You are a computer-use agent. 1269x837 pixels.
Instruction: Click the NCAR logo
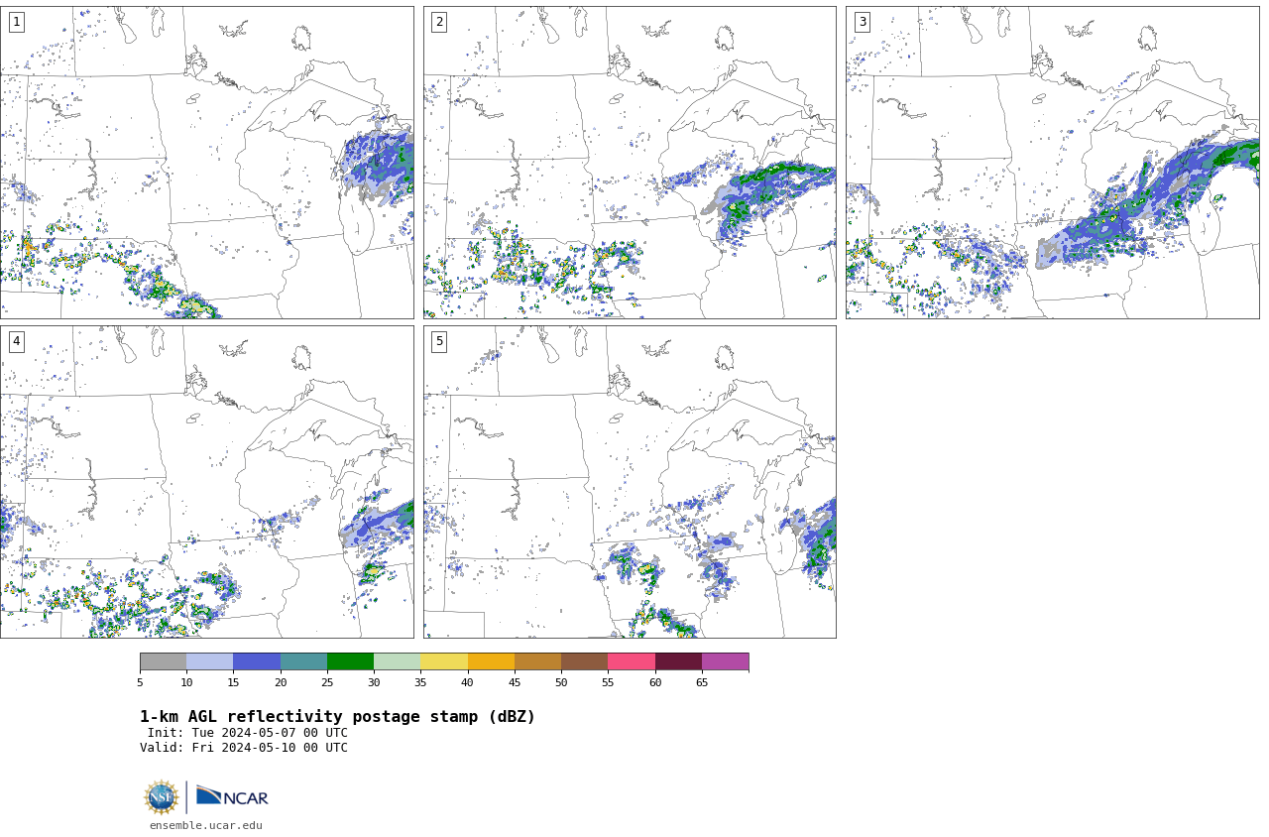click(232, 796)
